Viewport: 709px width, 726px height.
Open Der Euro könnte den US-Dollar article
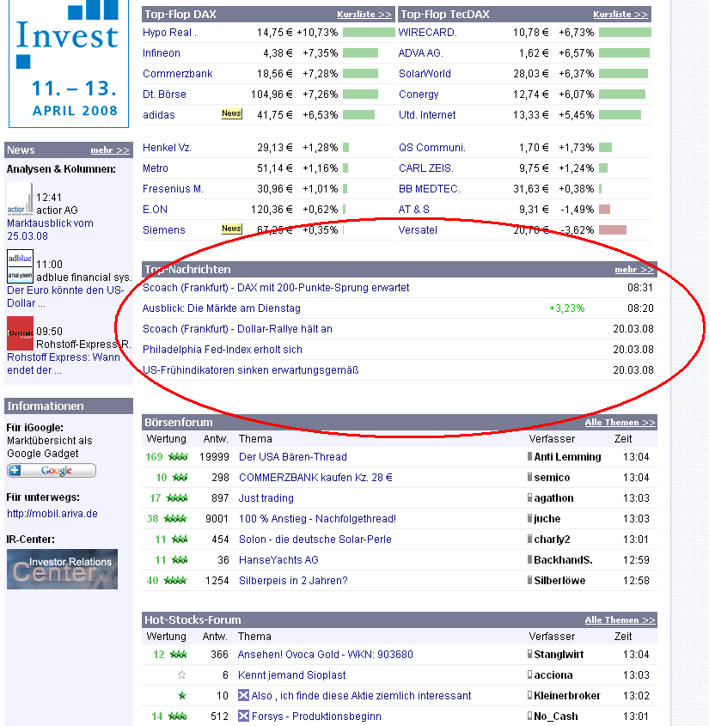(65, 296)
